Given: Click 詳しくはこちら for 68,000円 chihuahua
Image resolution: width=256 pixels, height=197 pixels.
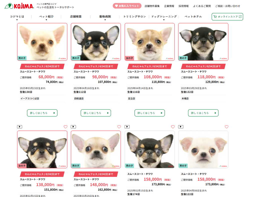Looking at the screenshot, I should pyautogui.click(x=42, y=113).
